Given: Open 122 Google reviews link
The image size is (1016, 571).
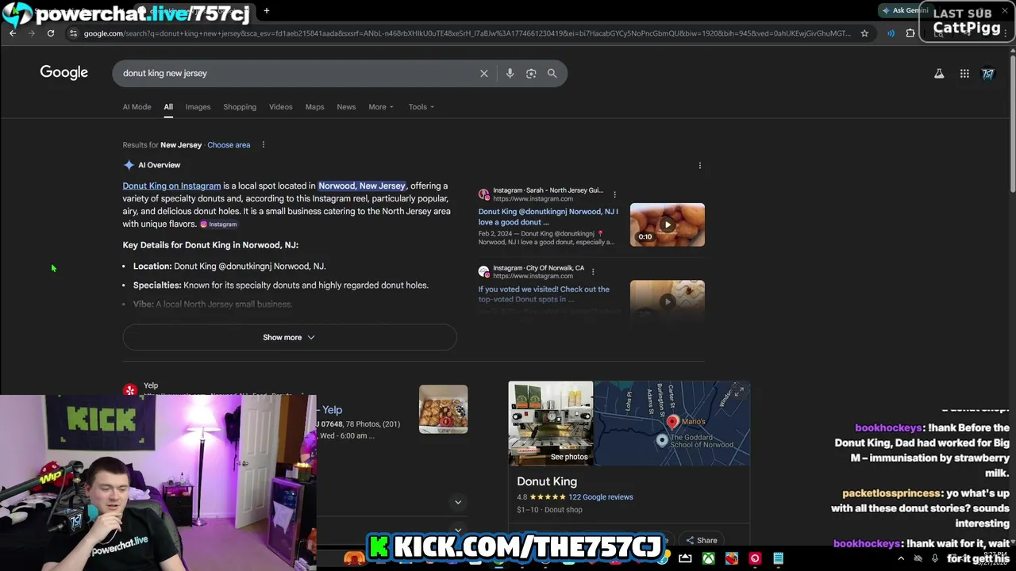Looking at the screenshot, I should (x=601, y=497).
